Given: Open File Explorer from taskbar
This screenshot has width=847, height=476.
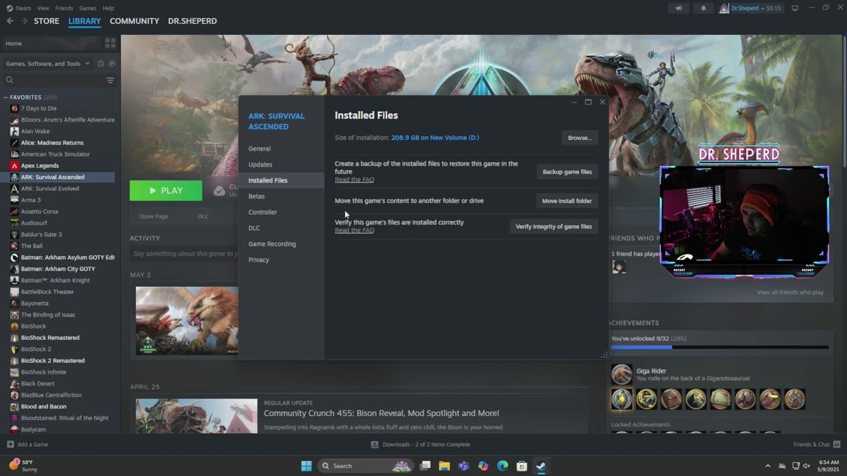Looking at the screenshot, I should point(444,466).
